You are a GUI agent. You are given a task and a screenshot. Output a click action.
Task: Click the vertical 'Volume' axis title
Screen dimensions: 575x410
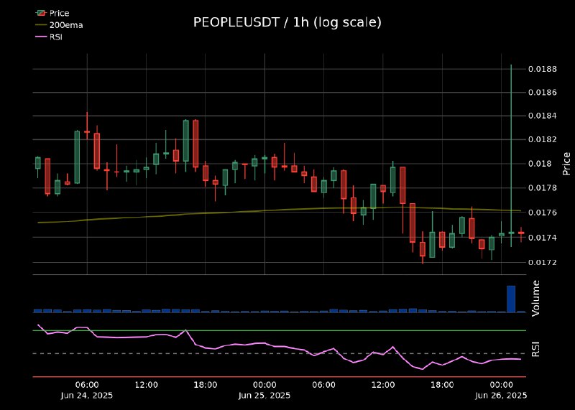[x=535, y=298]
